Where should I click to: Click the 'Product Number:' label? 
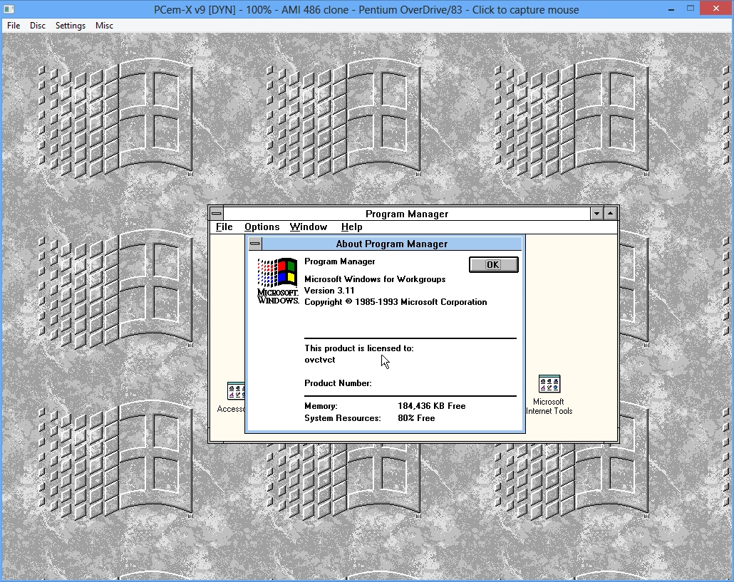pyautogui.click(x=338, y=383)
